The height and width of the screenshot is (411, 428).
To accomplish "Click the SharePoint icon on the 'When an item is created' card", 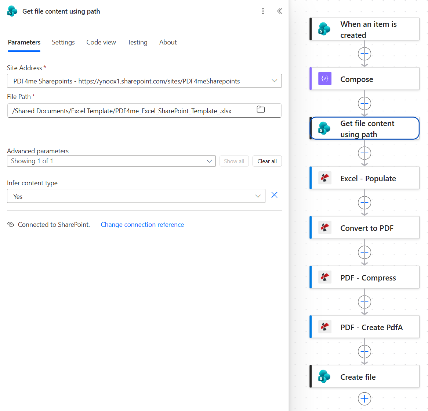I will pos(324,29).
